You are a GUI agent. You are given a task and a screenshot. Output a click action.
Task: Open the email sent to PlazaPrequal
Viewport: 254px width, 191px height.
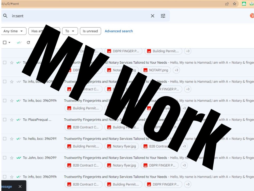point(128,124)
